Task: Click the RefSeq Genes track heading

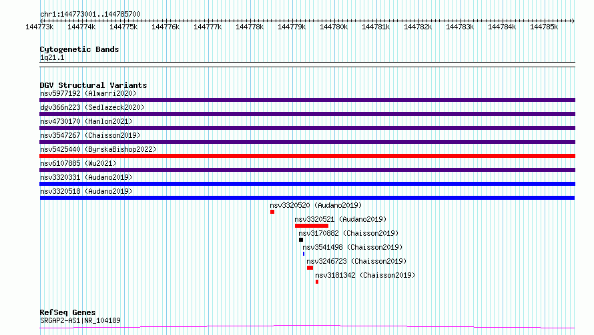Action: (x=67, y=313)
